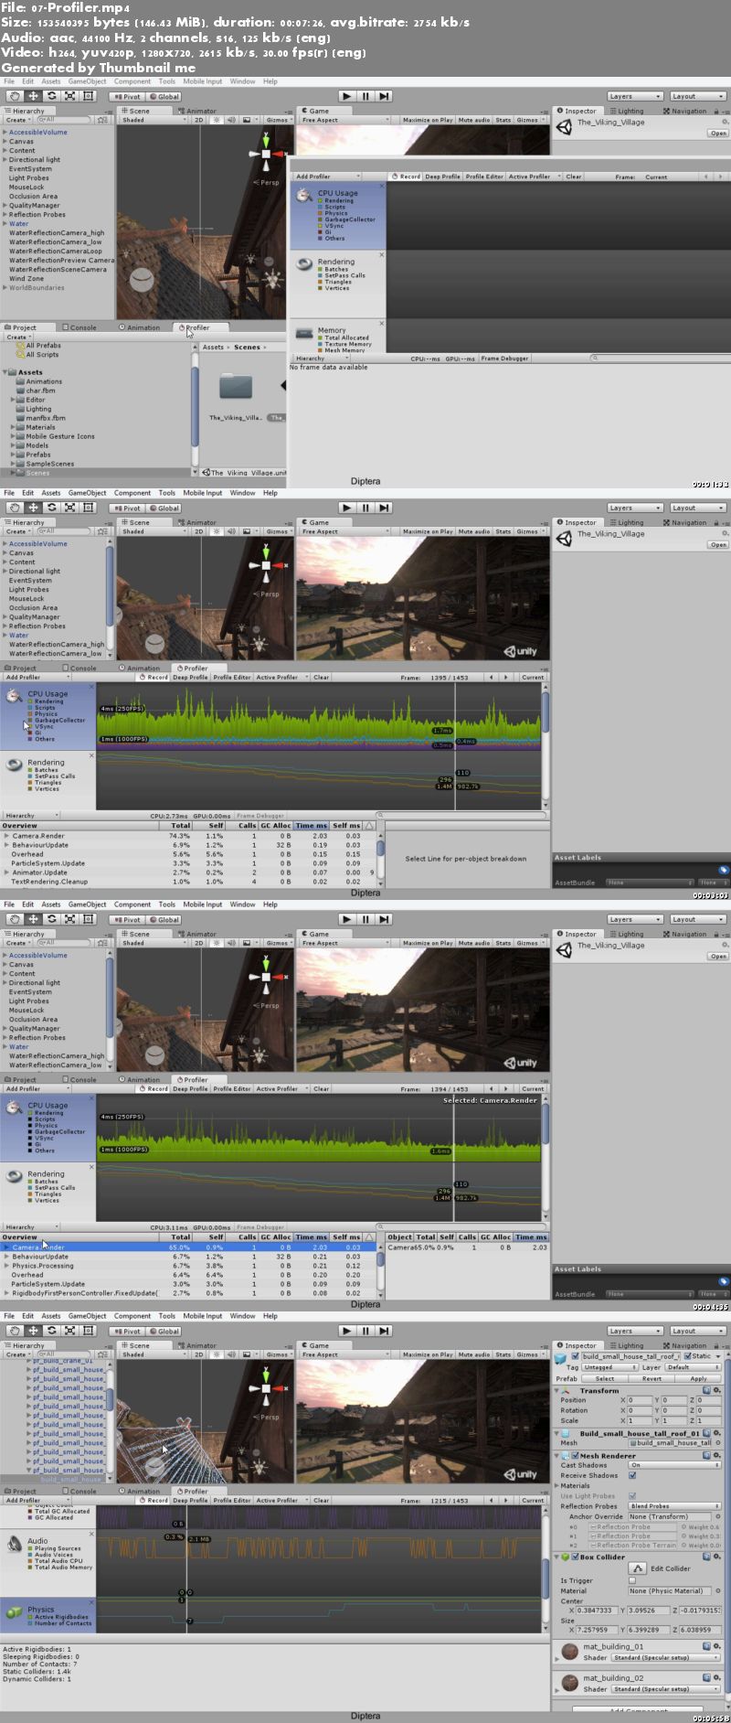Viewport: 731px width, 1723px height.
Task: Toggle the object active checkbox beside build_small_house name
Action: (x=576, y=1356)
